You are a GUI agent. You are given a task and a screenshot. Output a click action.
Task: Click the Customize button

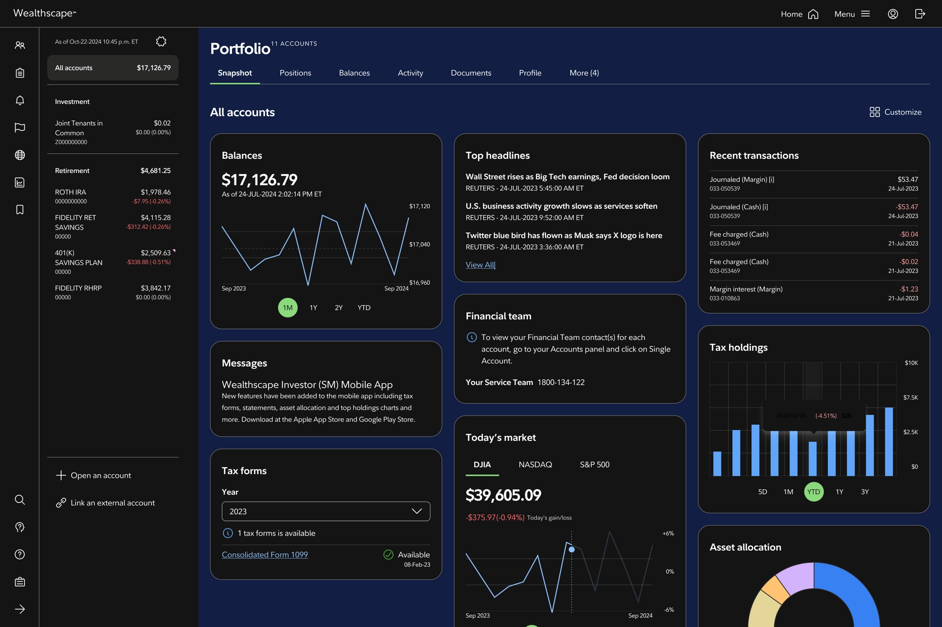895,112
